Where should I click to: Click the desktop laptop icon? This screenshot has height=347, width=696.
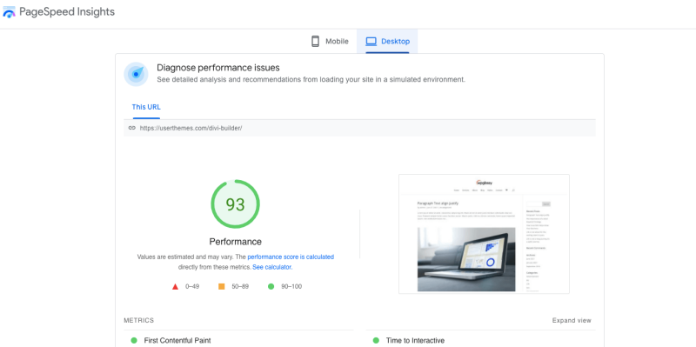click(x=371, y=41)
